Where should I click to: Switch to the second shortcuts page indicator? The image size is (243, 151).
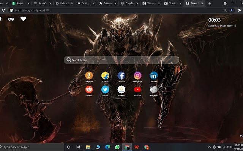tap(124, 99)
